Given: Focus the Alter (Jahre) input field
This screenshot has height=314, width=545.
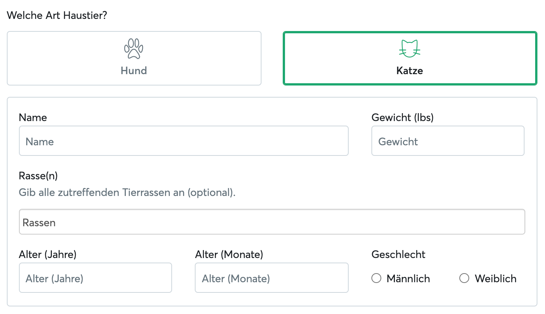Looking at the screenshot, I should 95,278.
